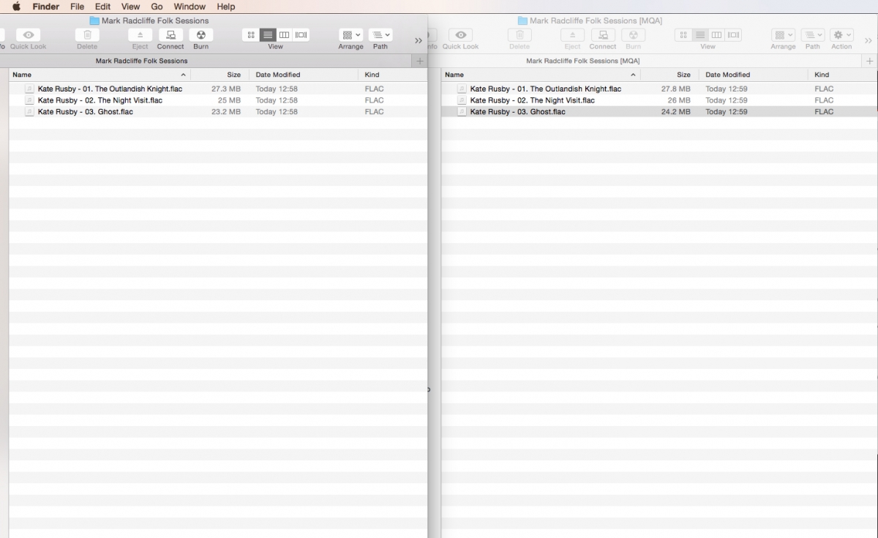The image size is (878, 538).
Task: Open Arrange dropdown in Folk Sessions window
Action: coord(350,34)
